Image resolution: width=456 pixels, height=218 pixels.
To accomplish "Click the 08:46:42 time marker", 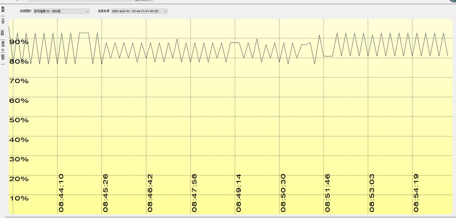I will [x=150, y=192].
